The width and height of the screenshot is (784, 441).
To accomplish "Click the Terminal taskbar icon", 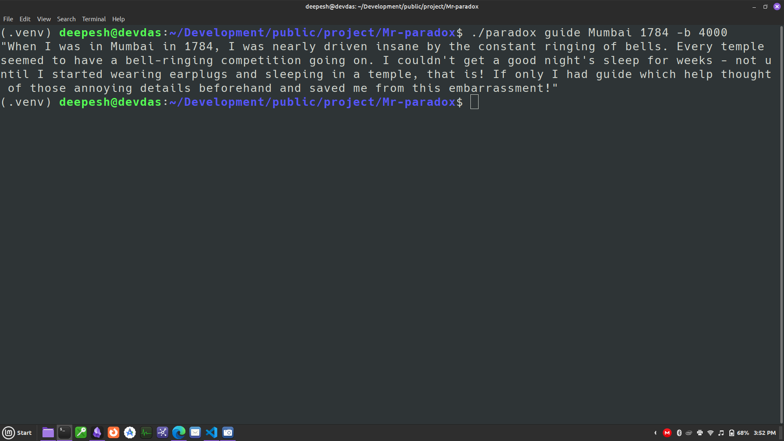I will (x=65, y=432).
